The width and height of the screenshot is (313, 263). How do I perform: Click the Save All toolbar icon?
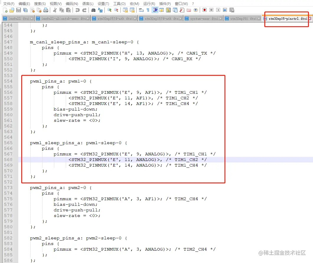pos(25,10)
